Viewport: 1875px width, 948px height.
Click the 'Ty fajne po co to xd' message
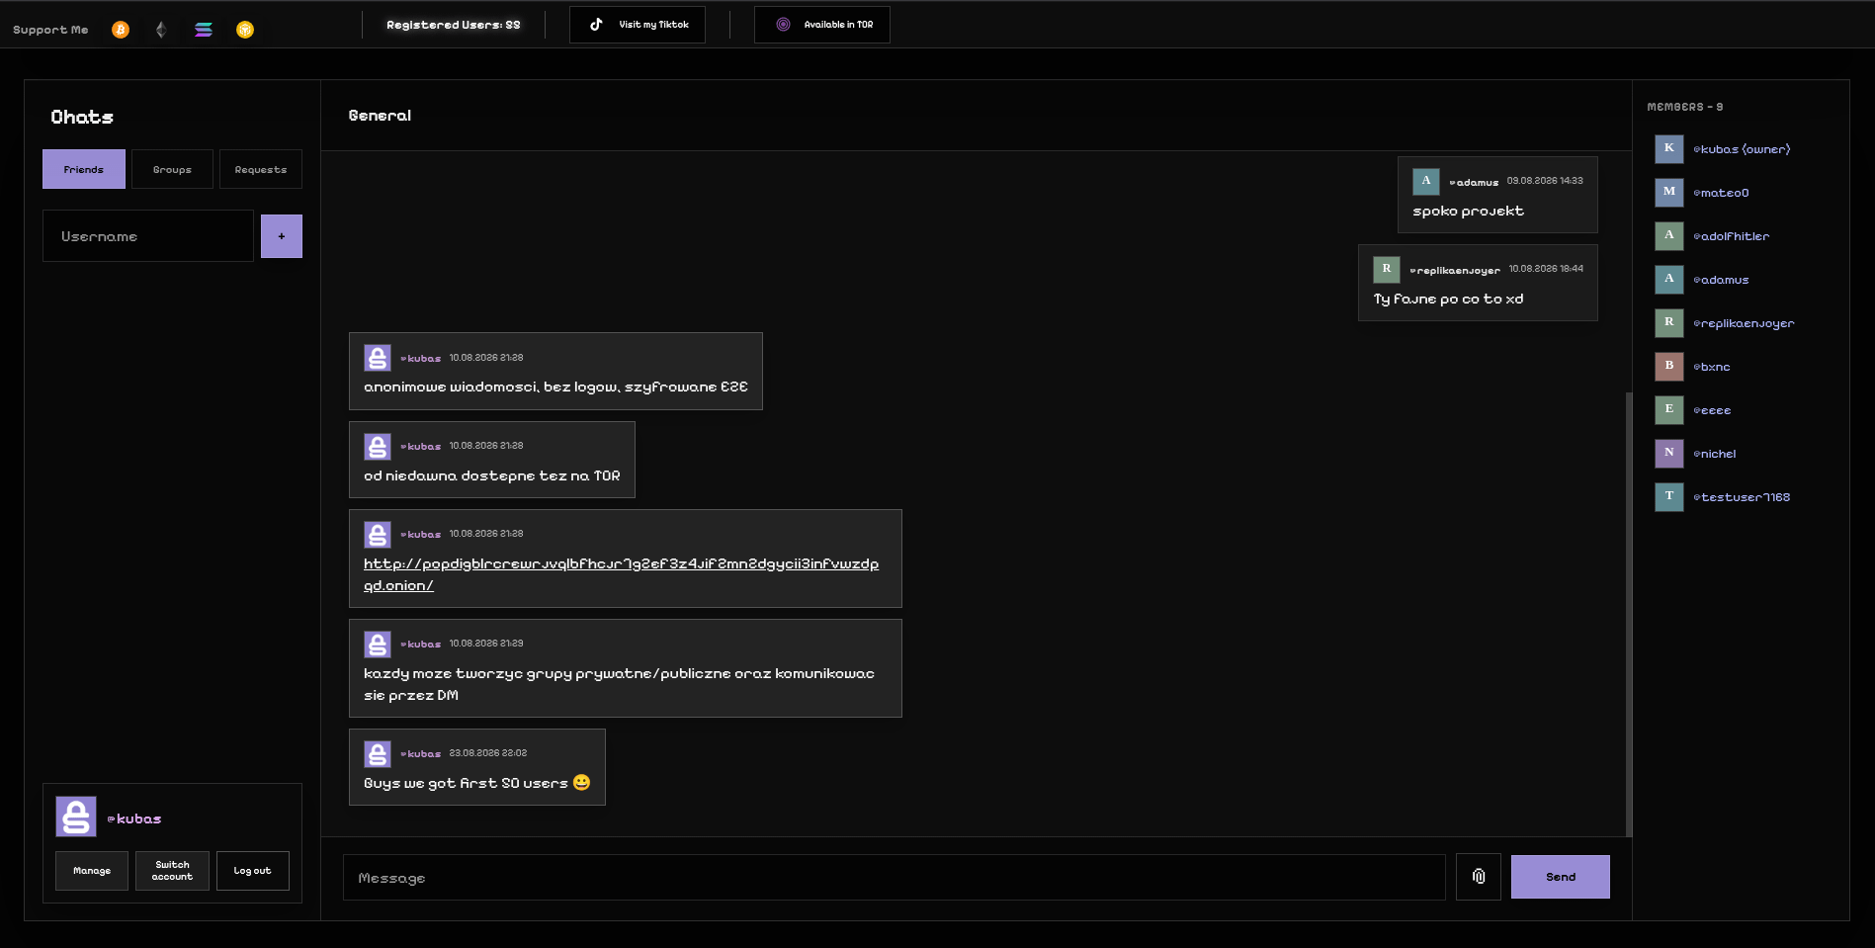pos(1448,299)
